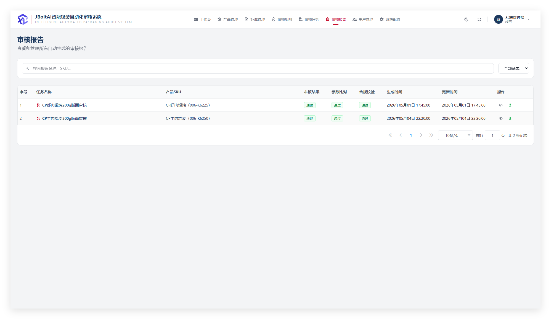Click 参数比对 通过 tag in row 1
The image size is (551, 319).
point(337,105)
